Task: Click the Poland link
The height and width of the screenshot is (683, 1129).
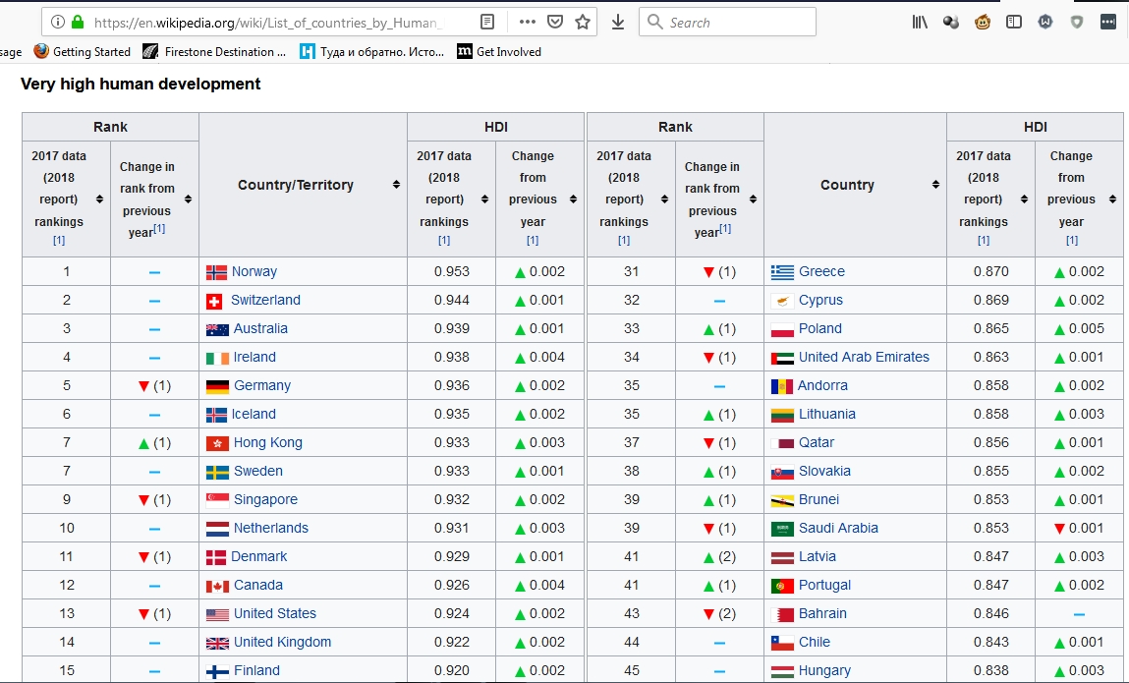Action: click(x=820, y=328)
